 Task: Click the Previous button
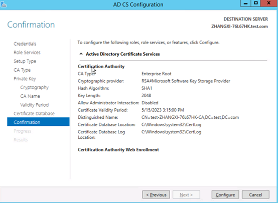(156, 194)
